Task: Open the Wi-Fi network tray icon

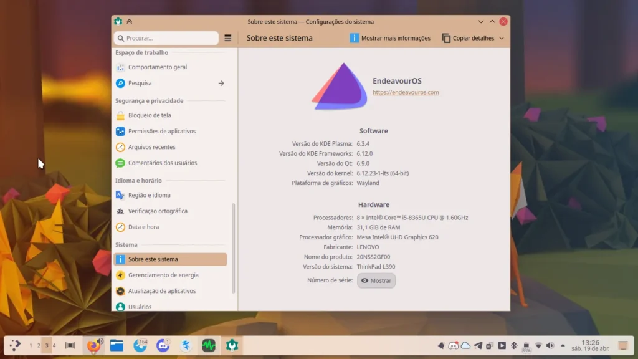Action: coord(538,345)
